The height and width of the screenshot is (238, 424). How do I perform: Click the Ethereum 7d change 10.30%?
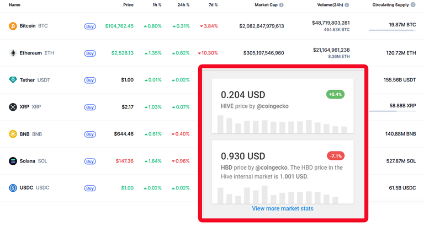pyautogui.click(x=208, y=53)
